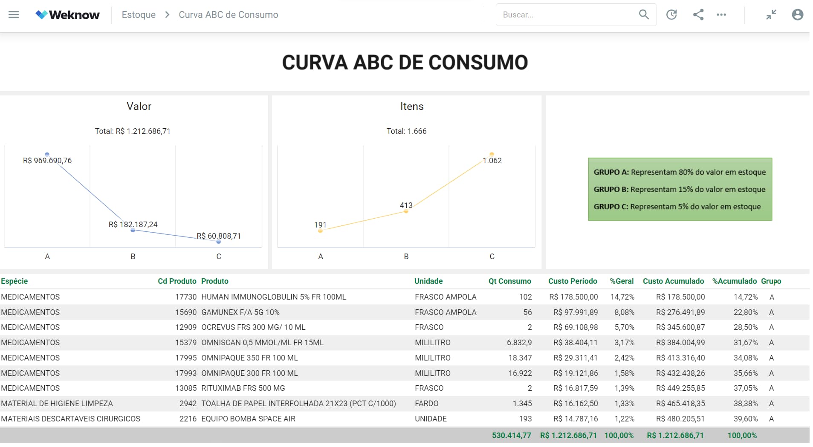Click the Itens chart title
This screenshot has height=447, width=813.
pyautogui.click(x=412, y=106)
